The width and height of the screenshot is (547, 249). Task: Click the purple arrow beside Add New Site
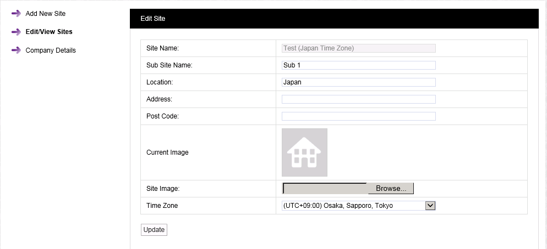click(x=16, y=13)
